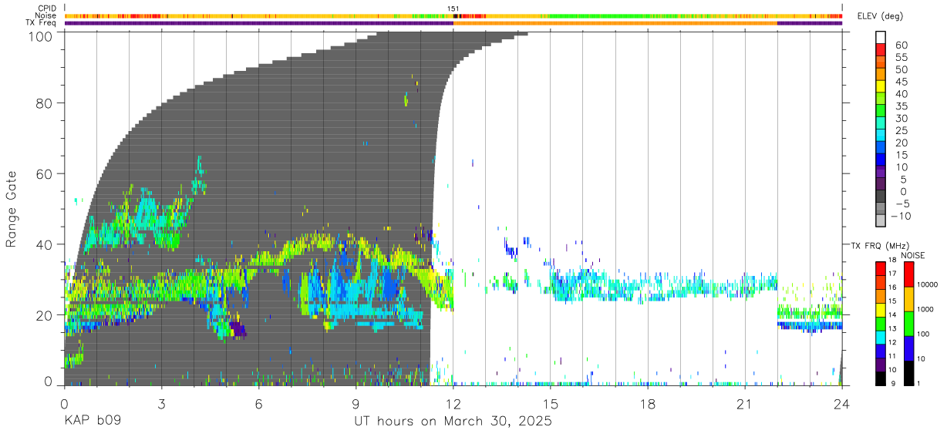Select the yellow segment of ELEV colorbar

(x=881, y=86)
